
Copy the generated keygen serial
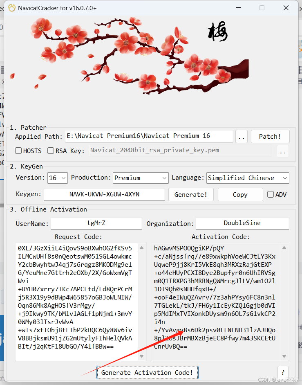pos(240,195)
